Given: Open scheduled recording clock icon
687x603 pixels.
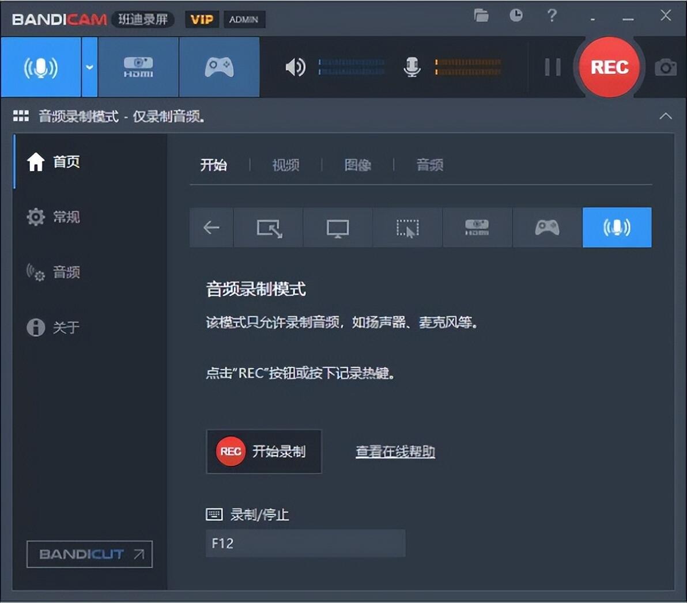Looking at the screenshot, I should [516, 16].
